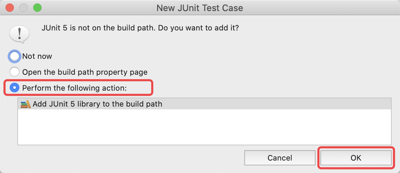400x173 pixels.
Task: Click the "Do you want to add it?" question text
Action: point(199,28)
